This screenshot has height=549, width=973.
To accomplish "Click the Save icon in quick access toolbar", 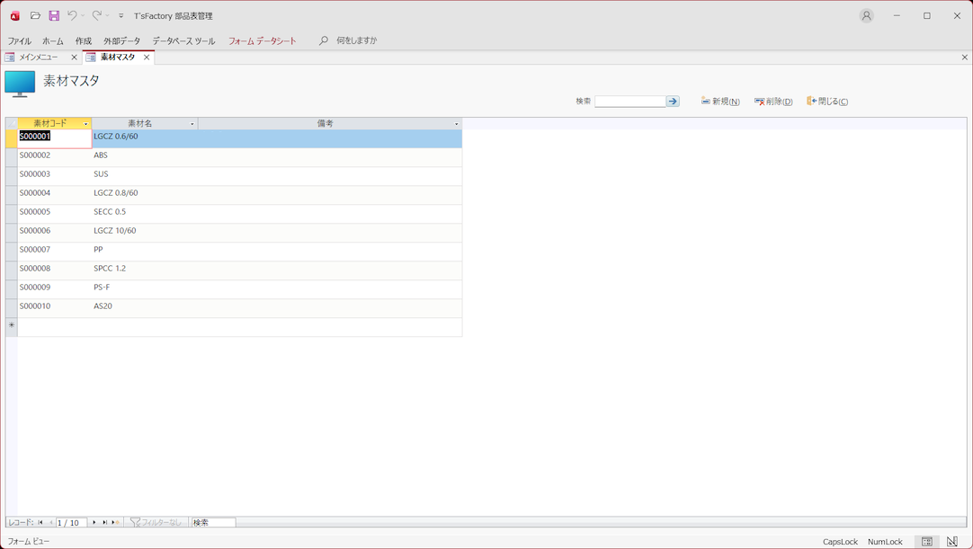I will click(54, 15).
